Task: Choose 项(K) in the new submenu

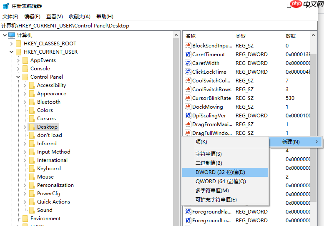Action: coord(225,142)
